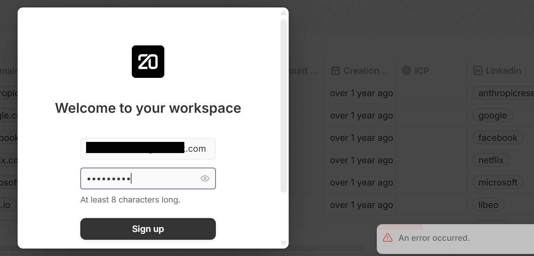The height and width of the screenshot is (256, 534).
Task: Select the netflix LinkedIn chip
Action: 491,160
